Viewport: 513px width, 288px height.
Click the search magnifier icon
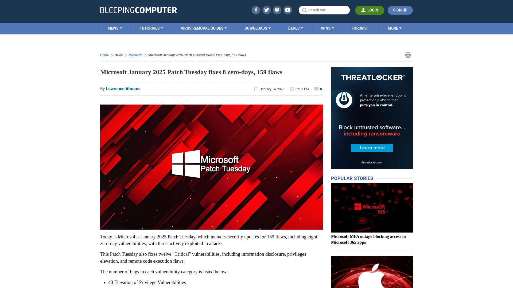[x=304, y=10]
